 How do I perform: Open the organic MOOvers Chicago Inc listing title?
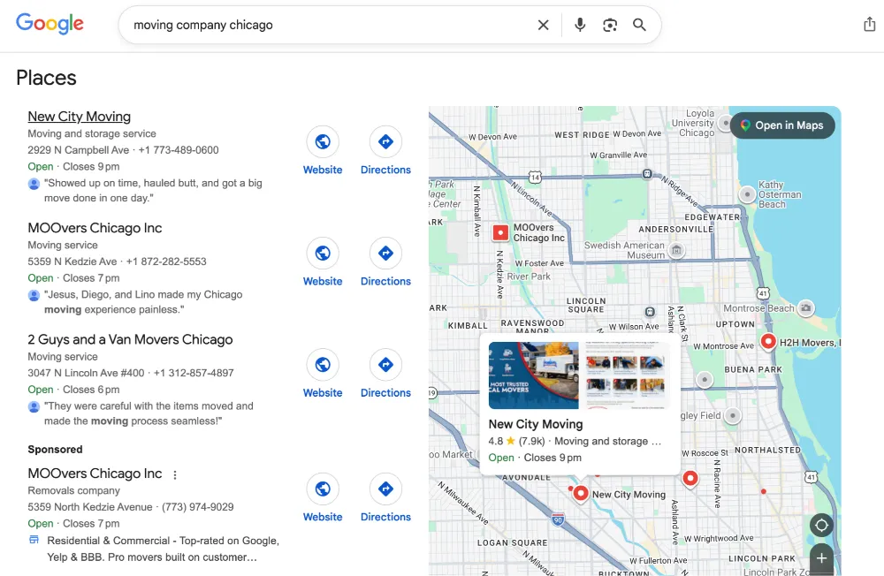[x=95, y=228]
